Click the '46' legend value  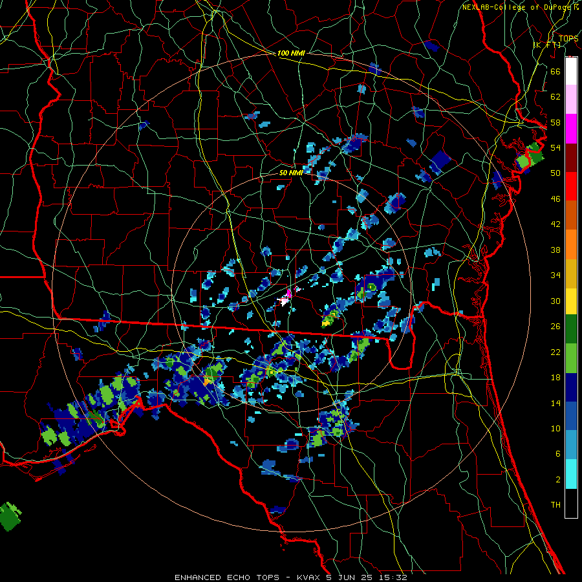point(555,199)
